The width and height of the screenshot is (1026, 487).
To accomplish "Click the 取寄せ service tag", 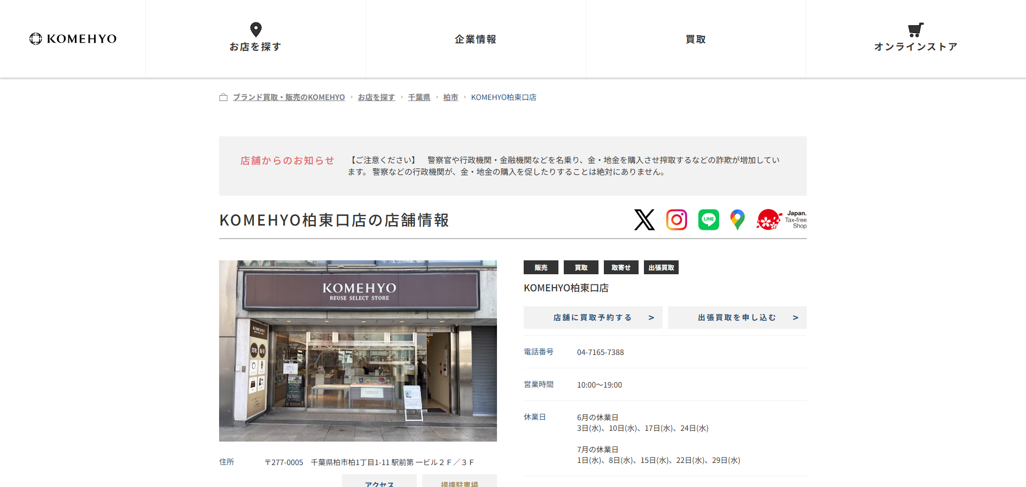I will 621,267.
